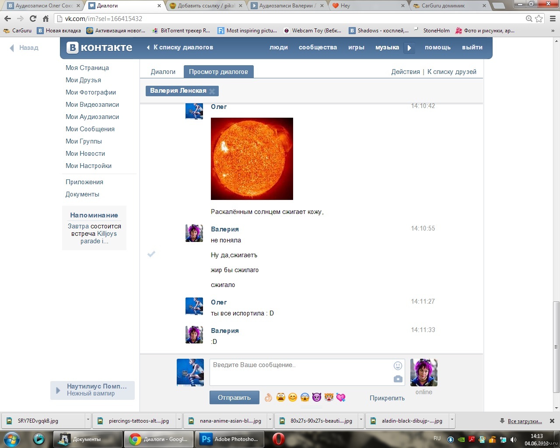The height and width of the screenshot is (448, 560).
Task: Click the Chrome forward navigation arrow
Action: [20, 19]
